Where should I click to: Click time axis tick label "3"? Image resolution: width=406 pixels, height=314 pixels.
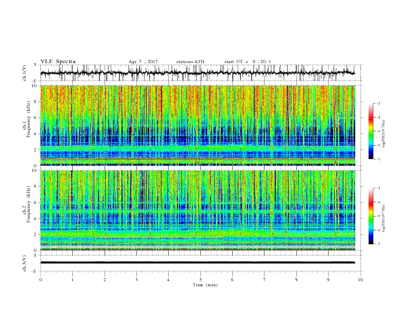136,280
